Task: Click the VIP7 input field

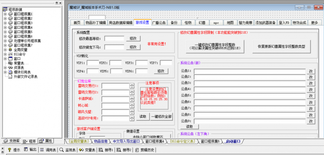Action: pos(166,63)
